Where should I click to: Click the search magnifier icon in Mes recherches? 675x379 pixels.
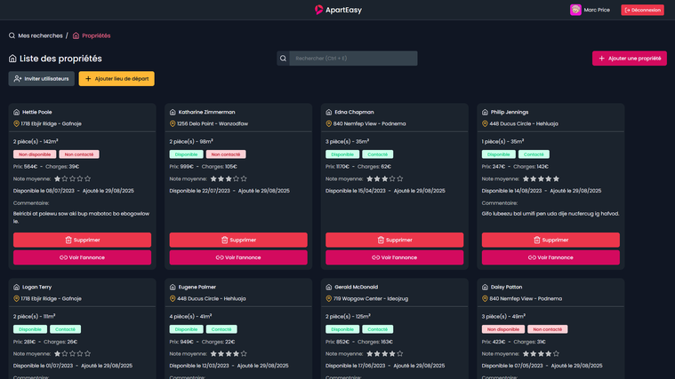pyautogui.click(x=12, y=36)
